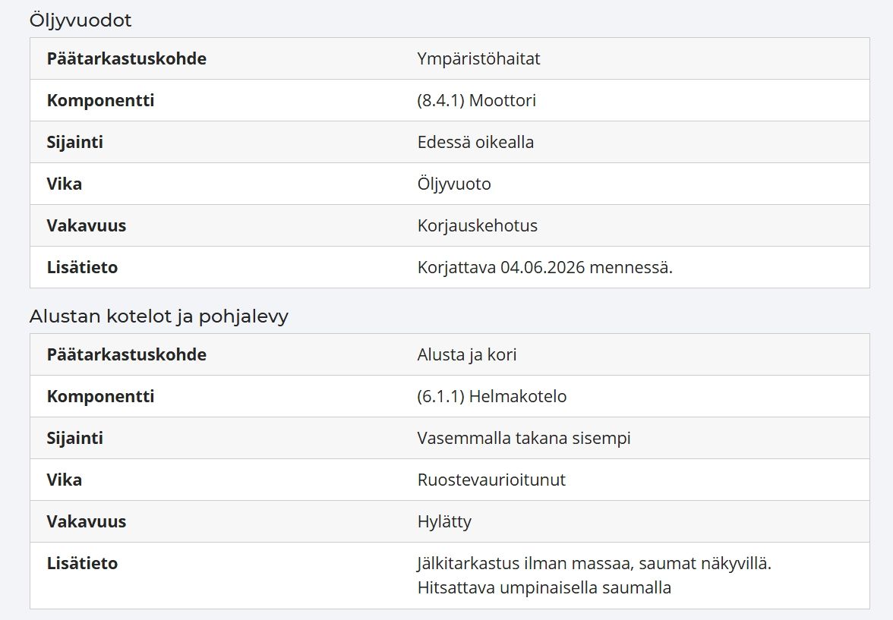Click the Komponentti label in the oil leak table

[x=101, y=100]
